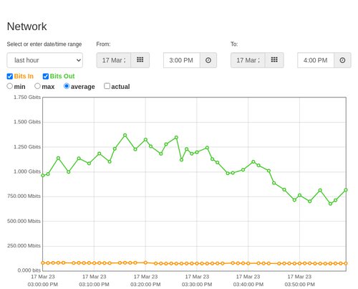Click the 4:00 PM time field
This screenshot has height=289, width=358.
(x=316, y=60)
